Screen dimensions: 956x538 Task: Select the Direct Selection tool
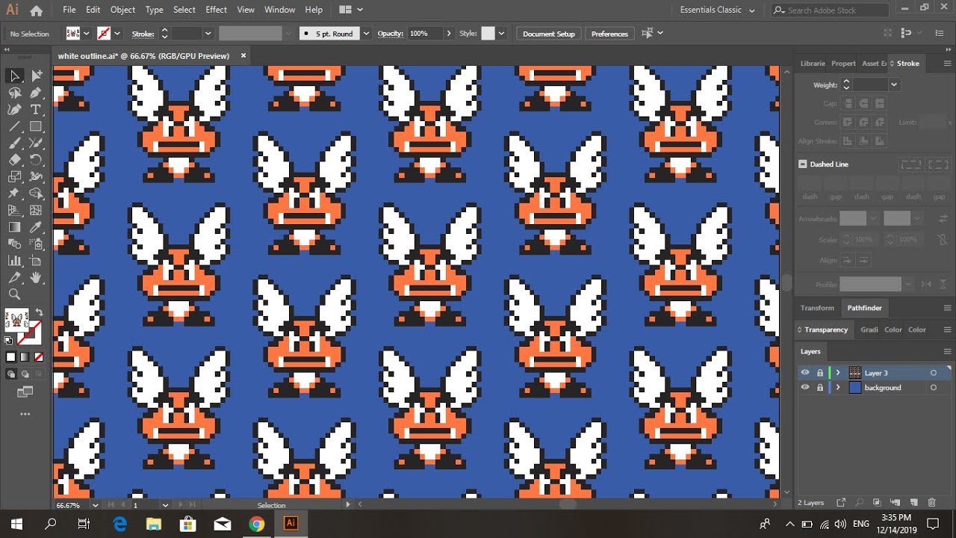[x=36, y=75]
